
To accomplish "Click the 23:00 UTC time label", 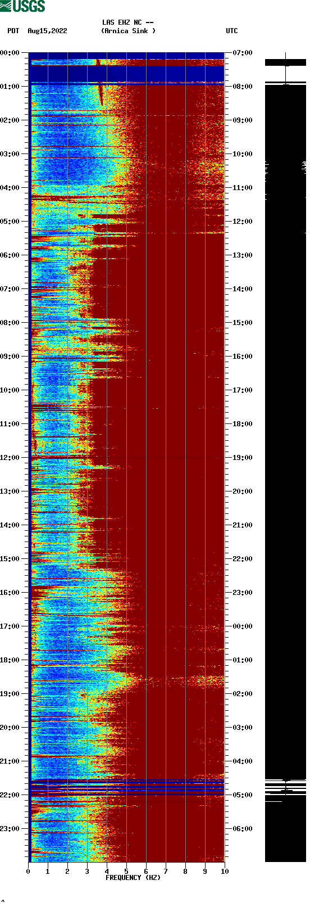I will point(243,593).
